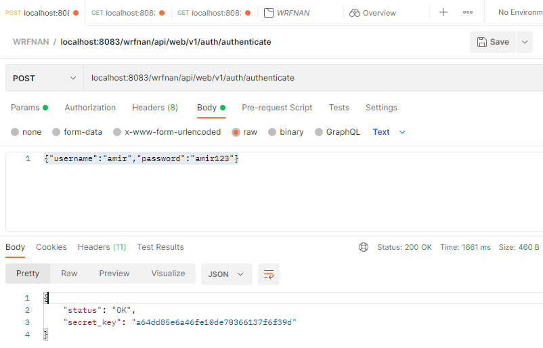
Task: Save the request
Action: (493, 42)
